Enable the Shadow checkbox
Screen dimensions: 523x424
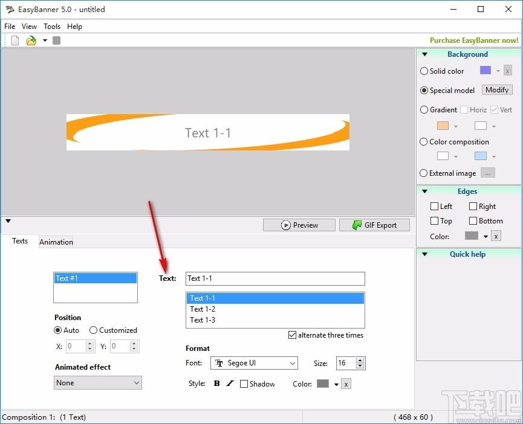click(x=244, y=384)
